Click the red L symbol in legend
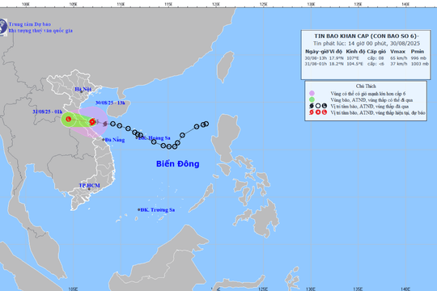 coord(325,112)
